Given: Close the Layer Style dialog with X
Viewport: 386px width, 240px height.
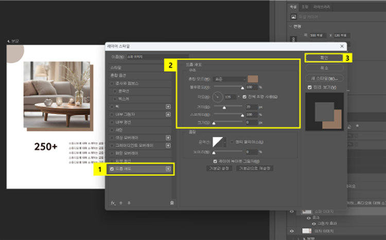Looking at the screenshot, I should click(342, 46).
